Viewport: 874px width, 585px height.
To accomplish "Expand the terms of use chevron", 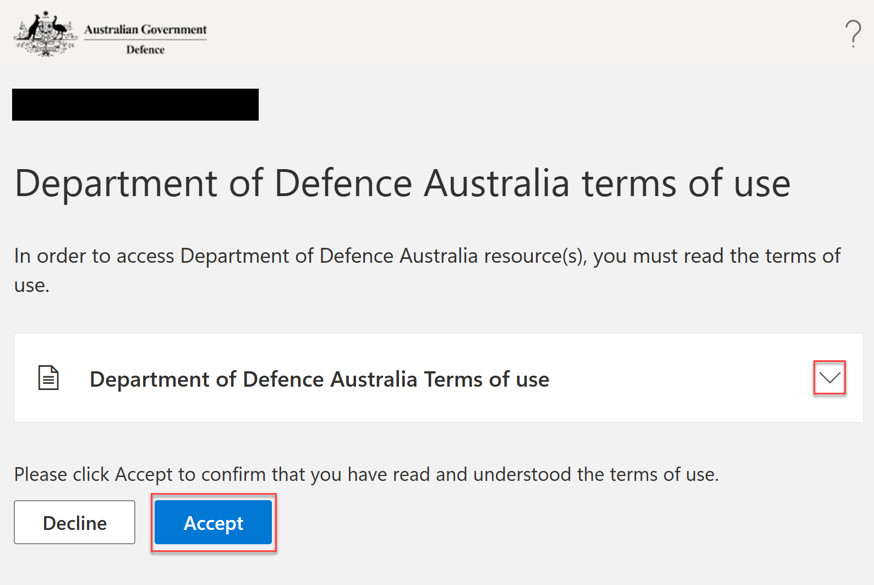I will [829, 378].
